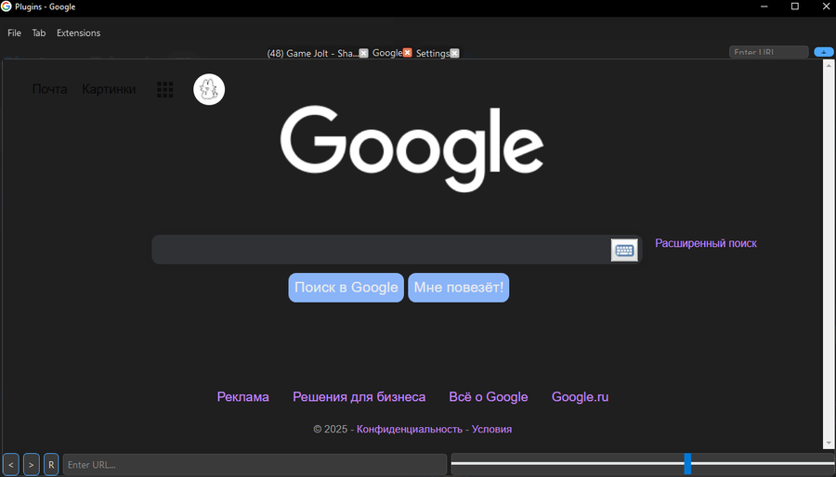Switch to the Settings tab

click(432, 53)
